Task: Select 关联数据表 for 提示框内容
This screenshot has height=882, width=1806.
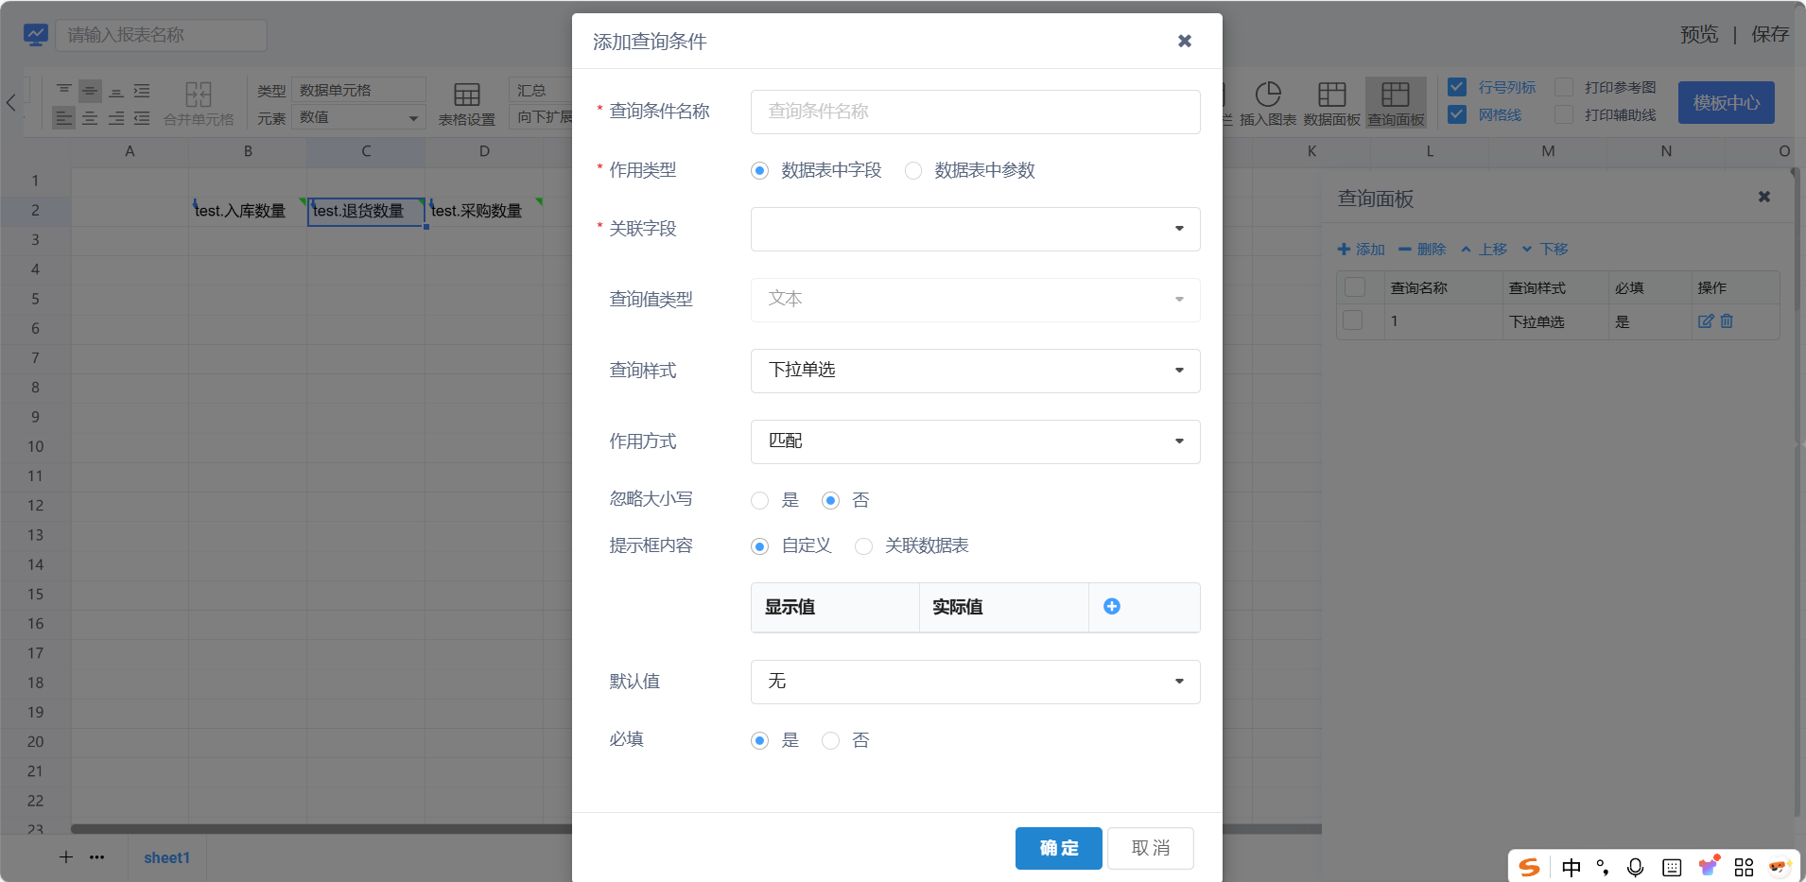Action: pyautogui.click(x=863, y=546)
